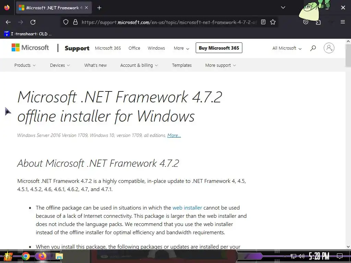This screenshot has height=263, width=351.
Task: Open Templates menu item
Action: 182,65
